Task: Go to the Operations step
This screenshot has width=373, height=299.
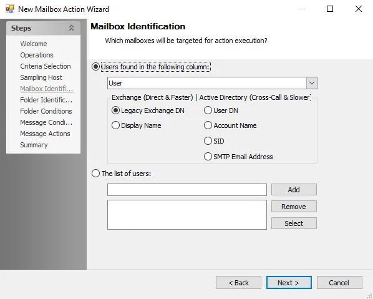Action: 37,55
